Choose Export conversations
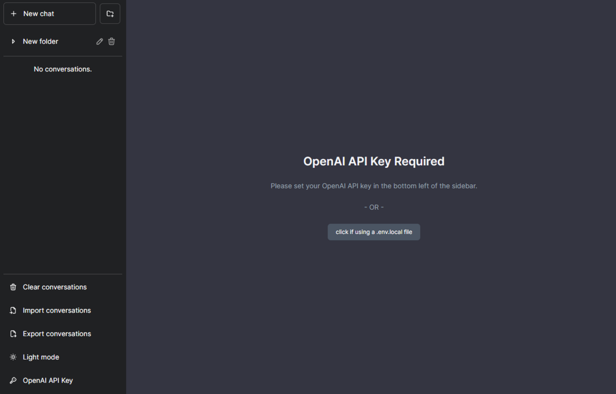 [56, 333]
